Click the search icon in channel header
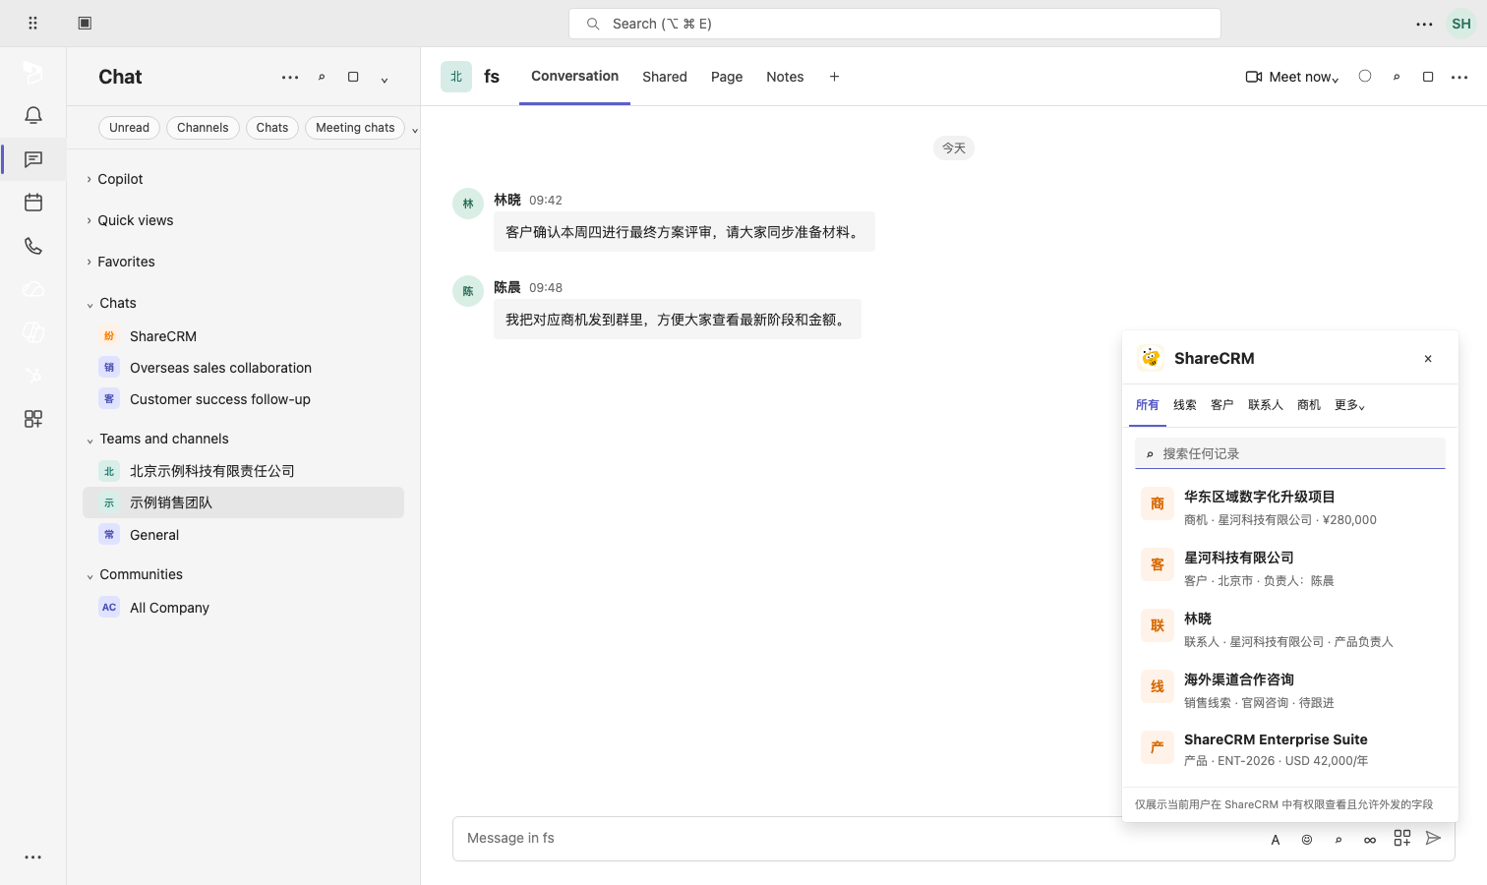The width and height of the screenshot is (1487, 885). pyautogui.click(x=1397, y=77)
